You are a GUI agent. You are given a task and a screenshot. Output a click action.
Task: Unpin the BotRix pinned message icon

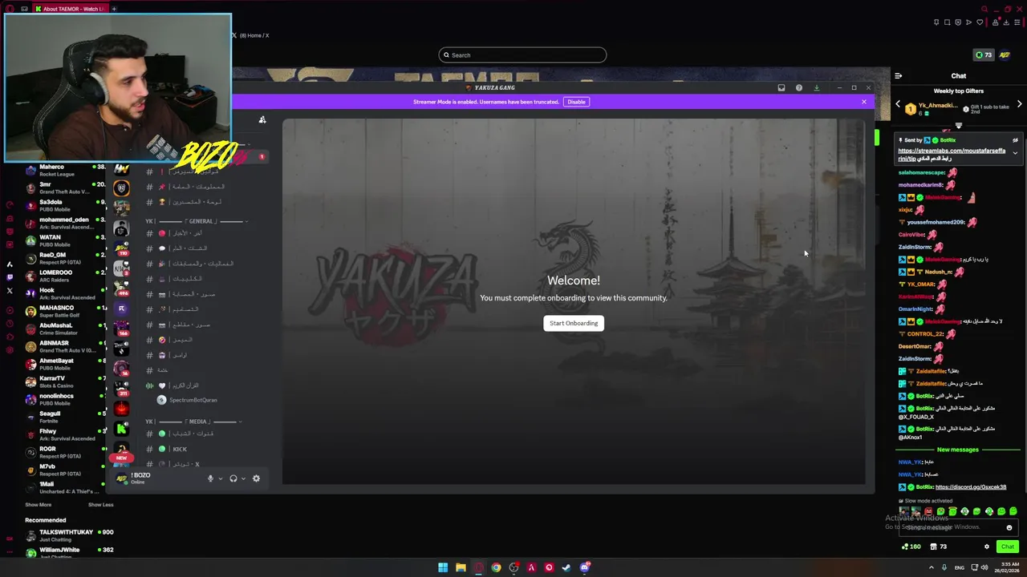point(1015,140)
